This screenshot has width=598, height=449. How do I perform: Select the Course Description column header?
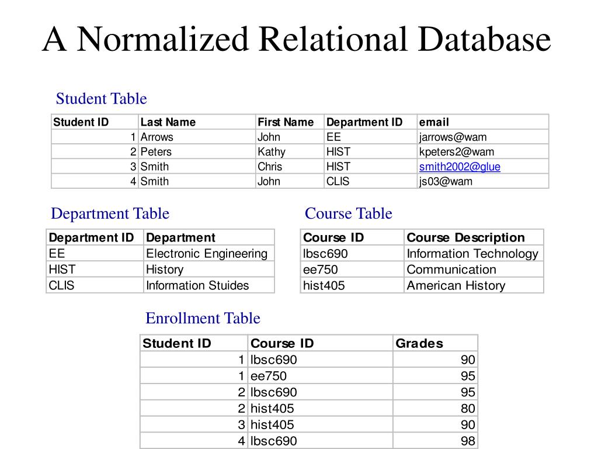474,237
